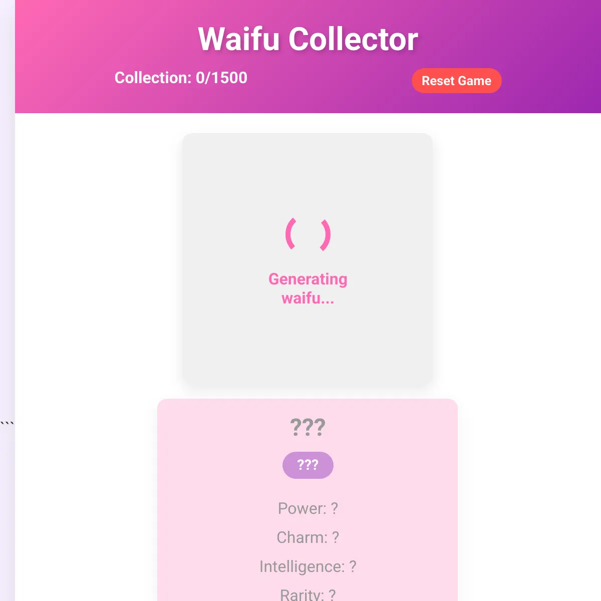601x601 pixels.
Task: Click the pink loading spinner icon
Action: 308,234
